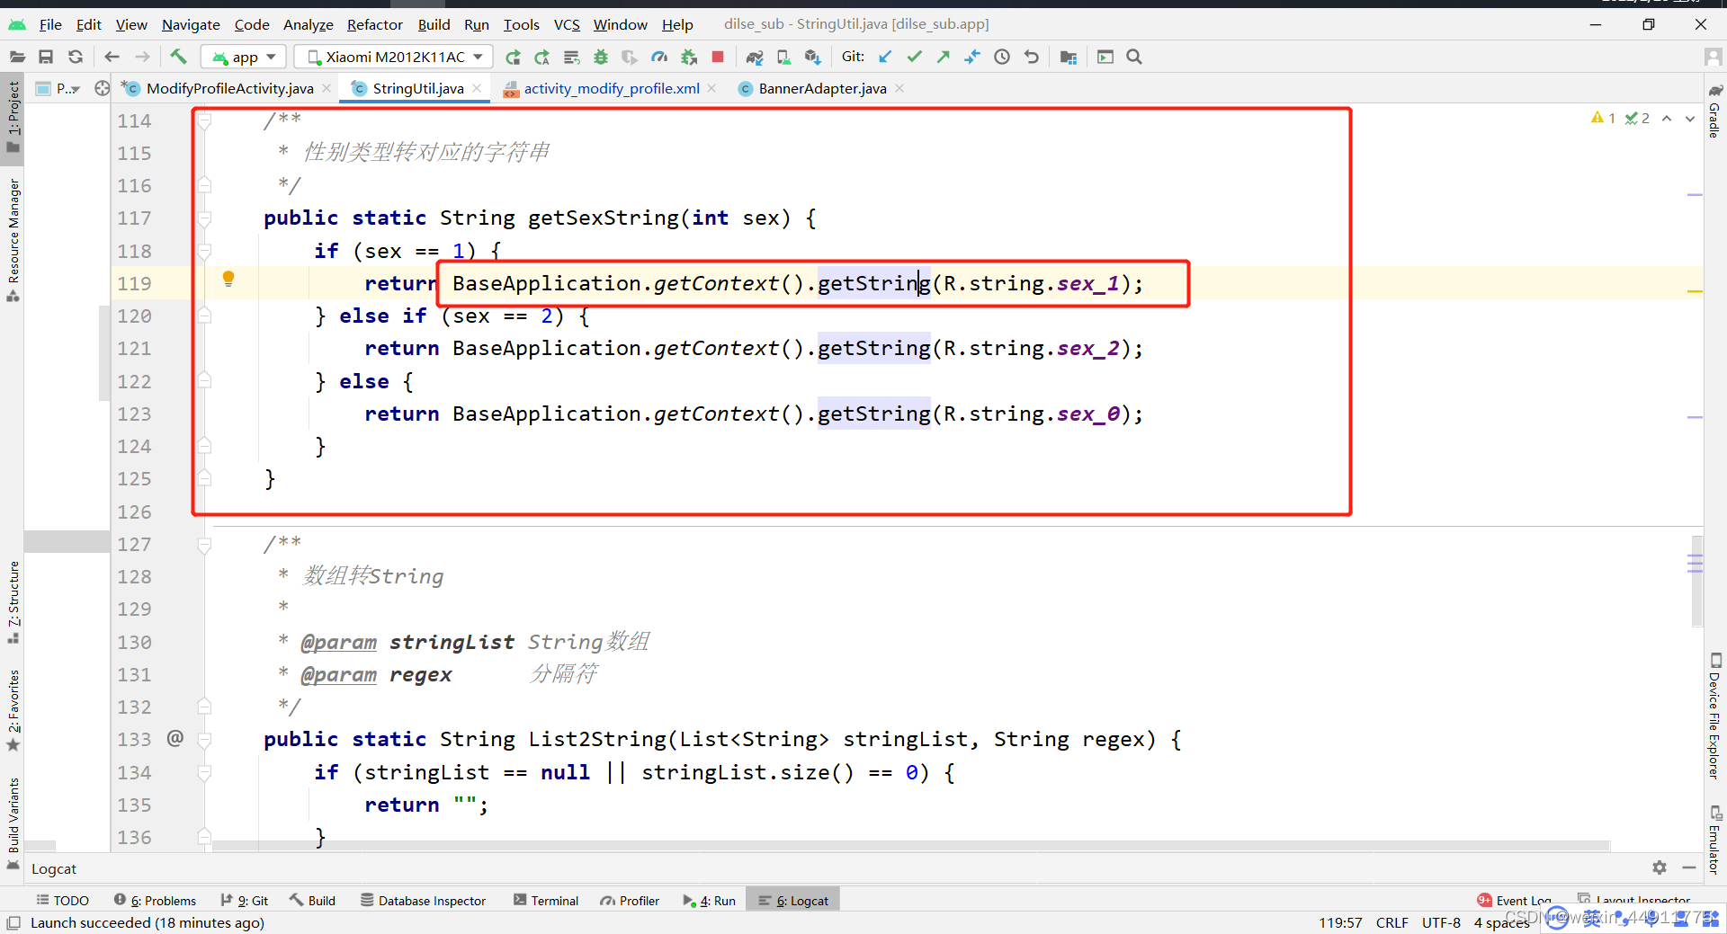Switch to ModifyProfileActivity.java tab
The image size is (1727, 934).
coord(229,88)
